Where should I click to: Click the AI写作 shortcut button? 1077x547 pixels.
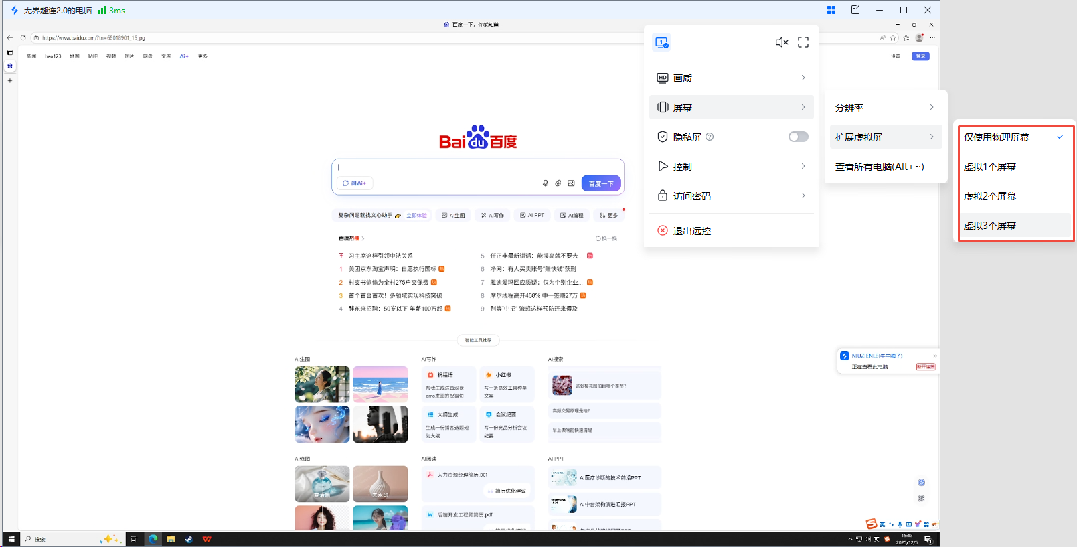(x=493, y=216)
